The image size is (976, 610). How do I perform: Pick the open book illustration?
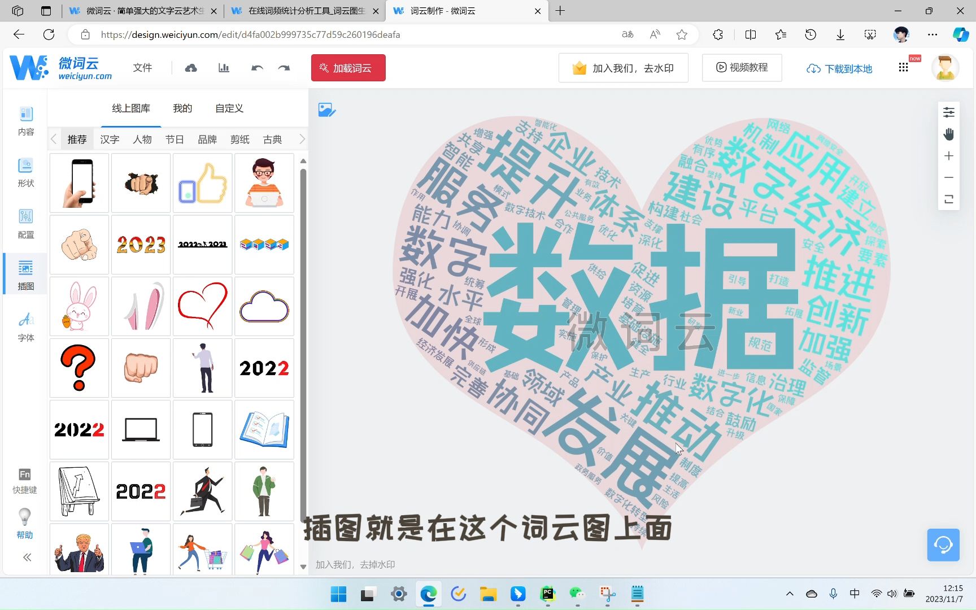click(x=264, y=429)
